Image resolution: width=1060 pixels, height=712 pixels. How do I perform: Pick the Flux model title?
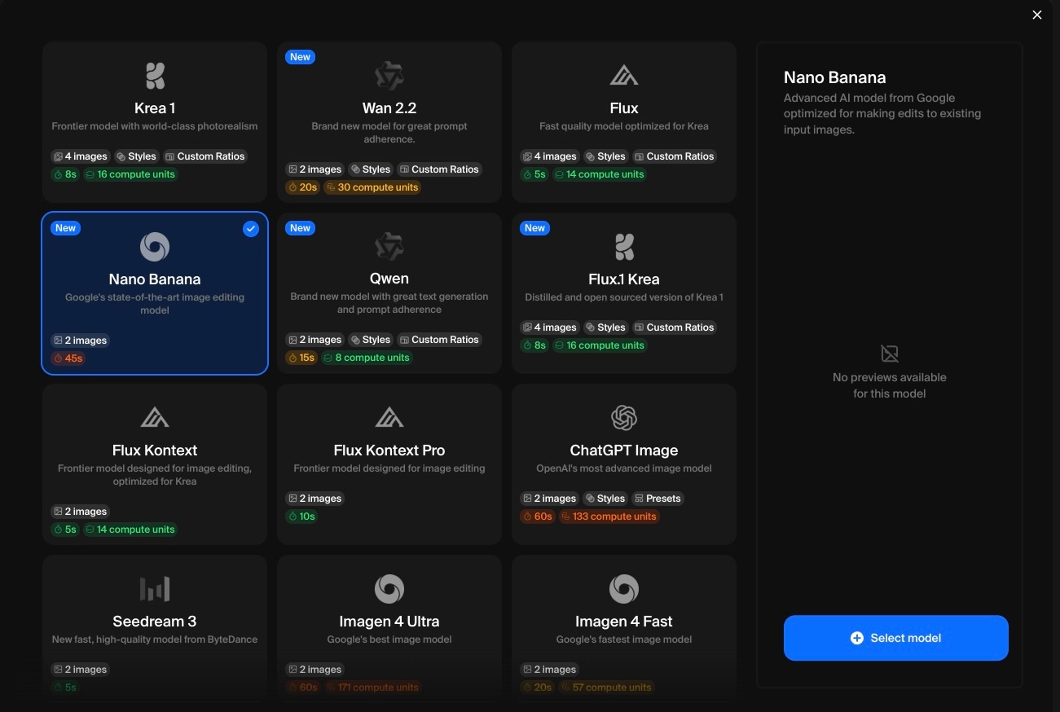tap(624, 108)
